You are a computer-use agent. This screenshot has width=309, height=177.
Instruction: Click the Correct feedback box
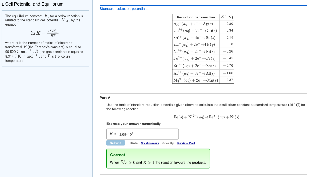pyautogui.click(x=158, y=158)
